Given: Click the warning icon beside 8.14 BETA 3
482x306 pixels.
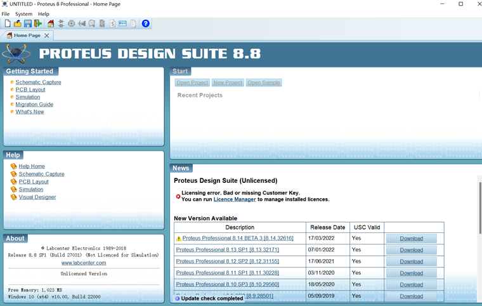Looking at the screenshot, I should 179,239.
